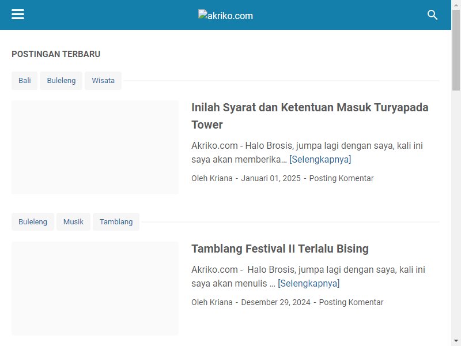Open thumbnail of Tamblang Festival post

click(95, 288)
